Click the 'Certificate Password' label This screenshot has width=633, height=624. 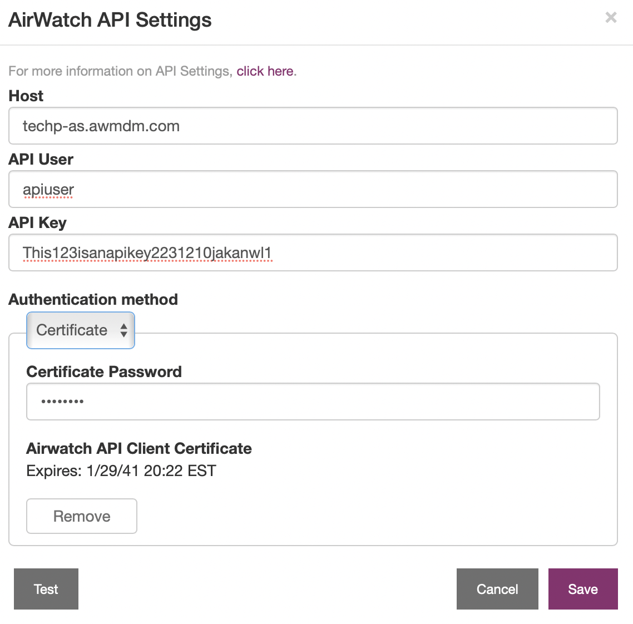(x=104, y=372)
